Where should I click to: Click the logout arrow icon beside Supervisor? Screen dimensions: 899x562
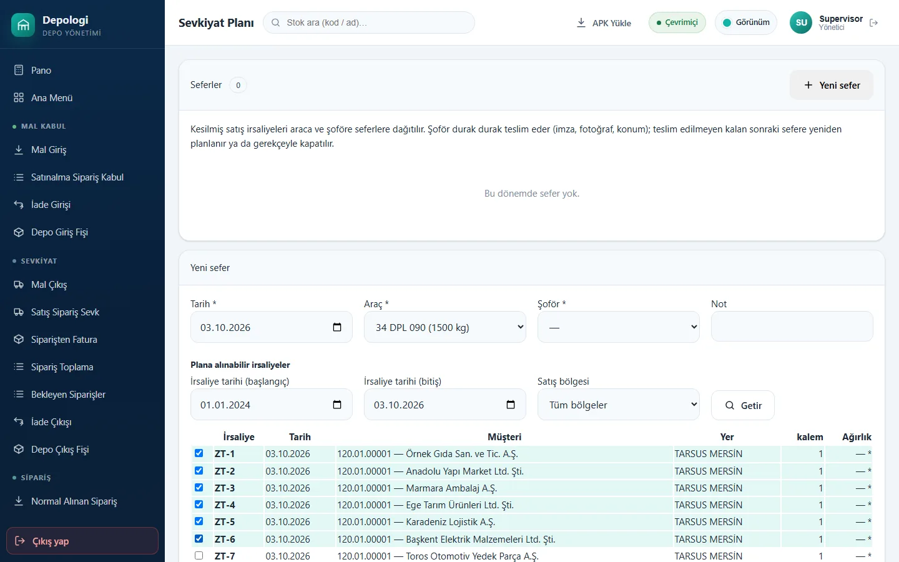[873, 22]
